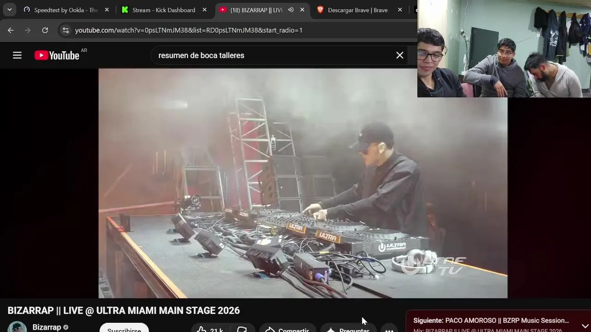The height and width of the screenshot is (332, 591).
Task: Like the video with thumbs up
Action: click(x=210, y=329)
